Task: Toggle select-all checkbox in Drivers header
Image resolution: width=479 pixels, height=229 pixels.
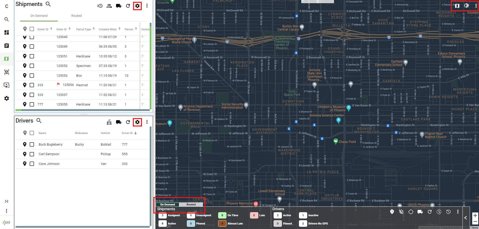Action: click(32, 133)
